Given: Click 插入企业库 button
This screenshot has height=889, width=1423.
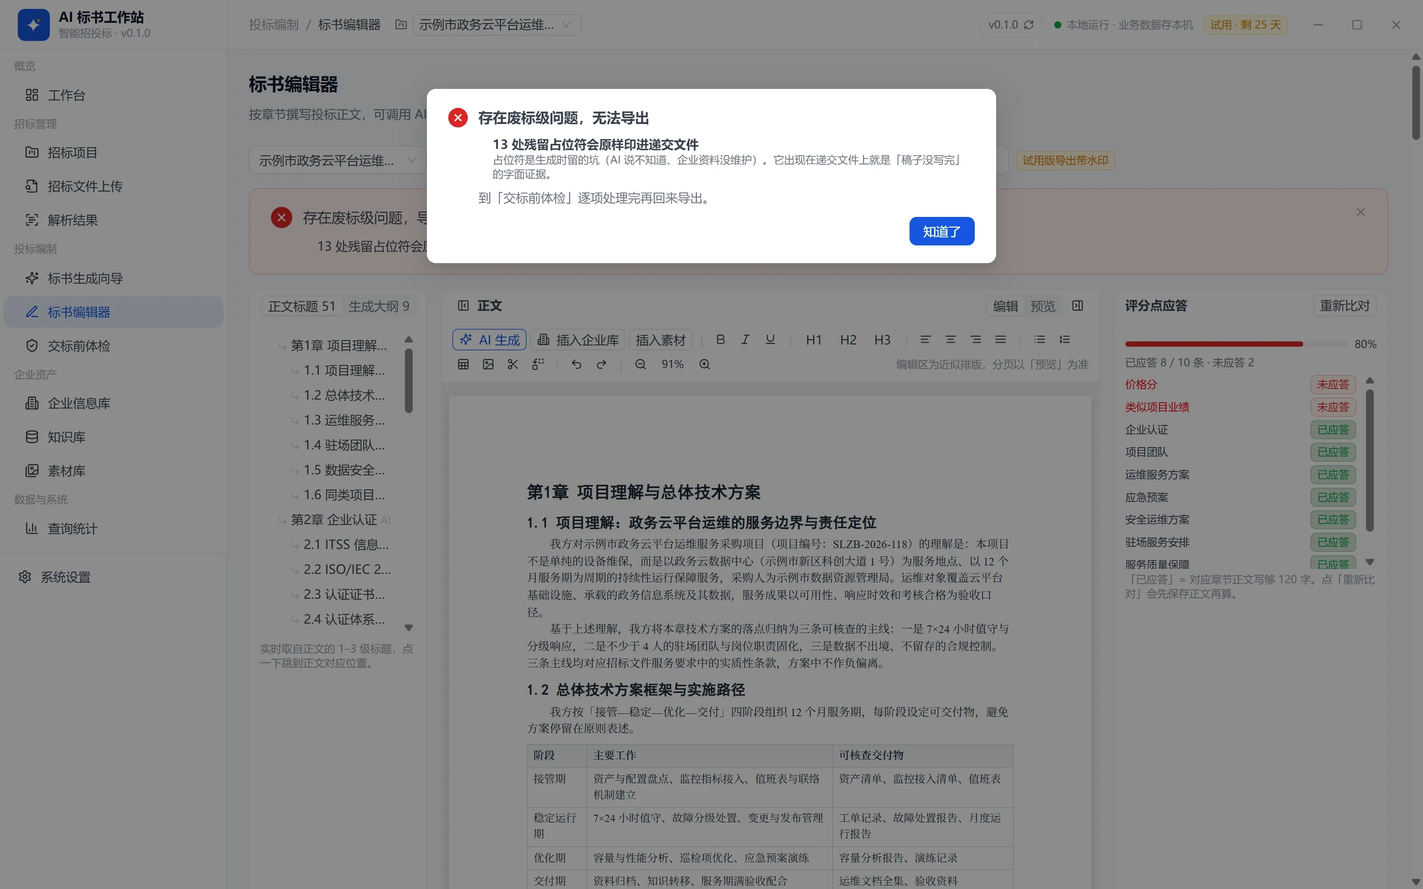Looking at the screenshot, I should 578,339.
